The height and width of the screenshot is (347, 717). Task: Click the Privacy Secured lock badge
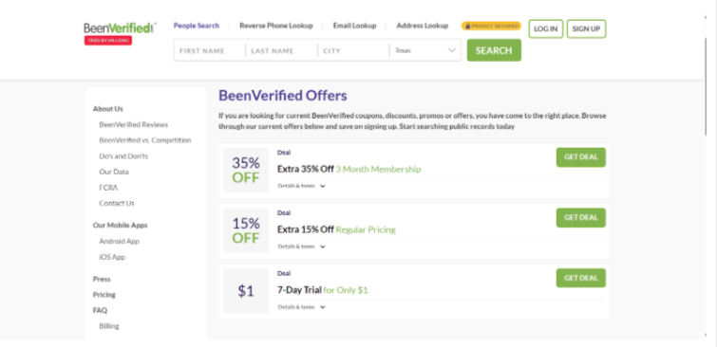491,26
